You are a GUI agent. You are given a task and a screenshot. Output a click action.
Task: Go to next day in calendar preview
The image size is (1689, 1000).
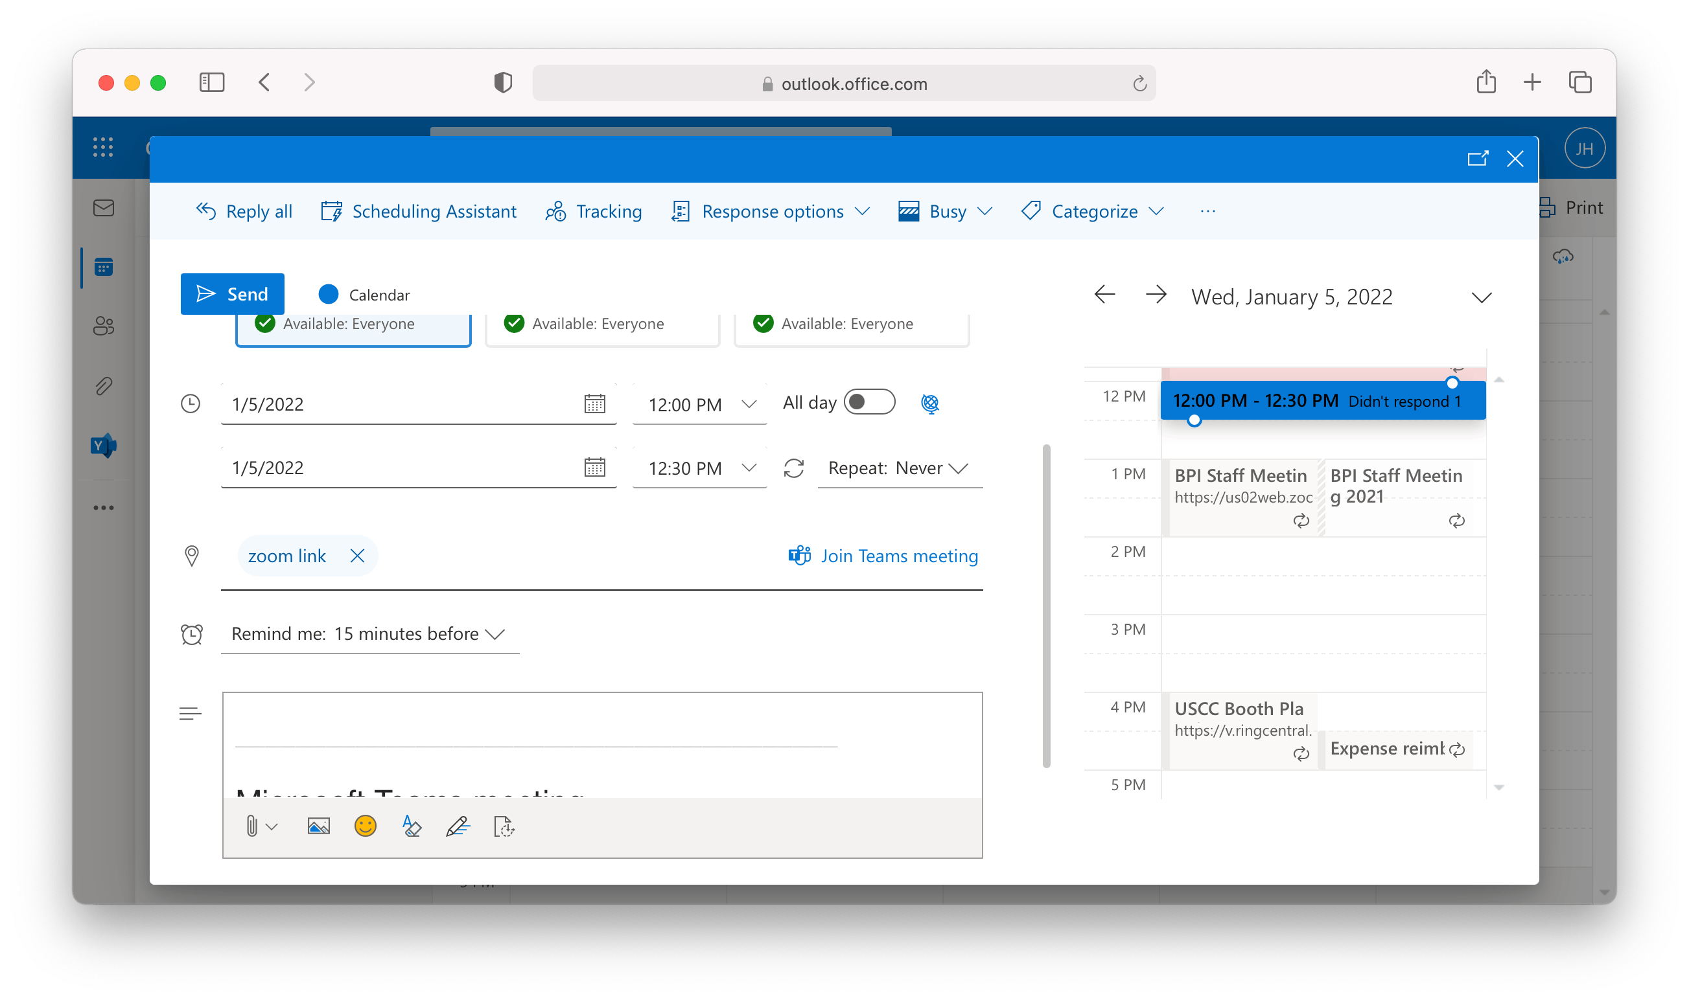[x=1156, y=295]
